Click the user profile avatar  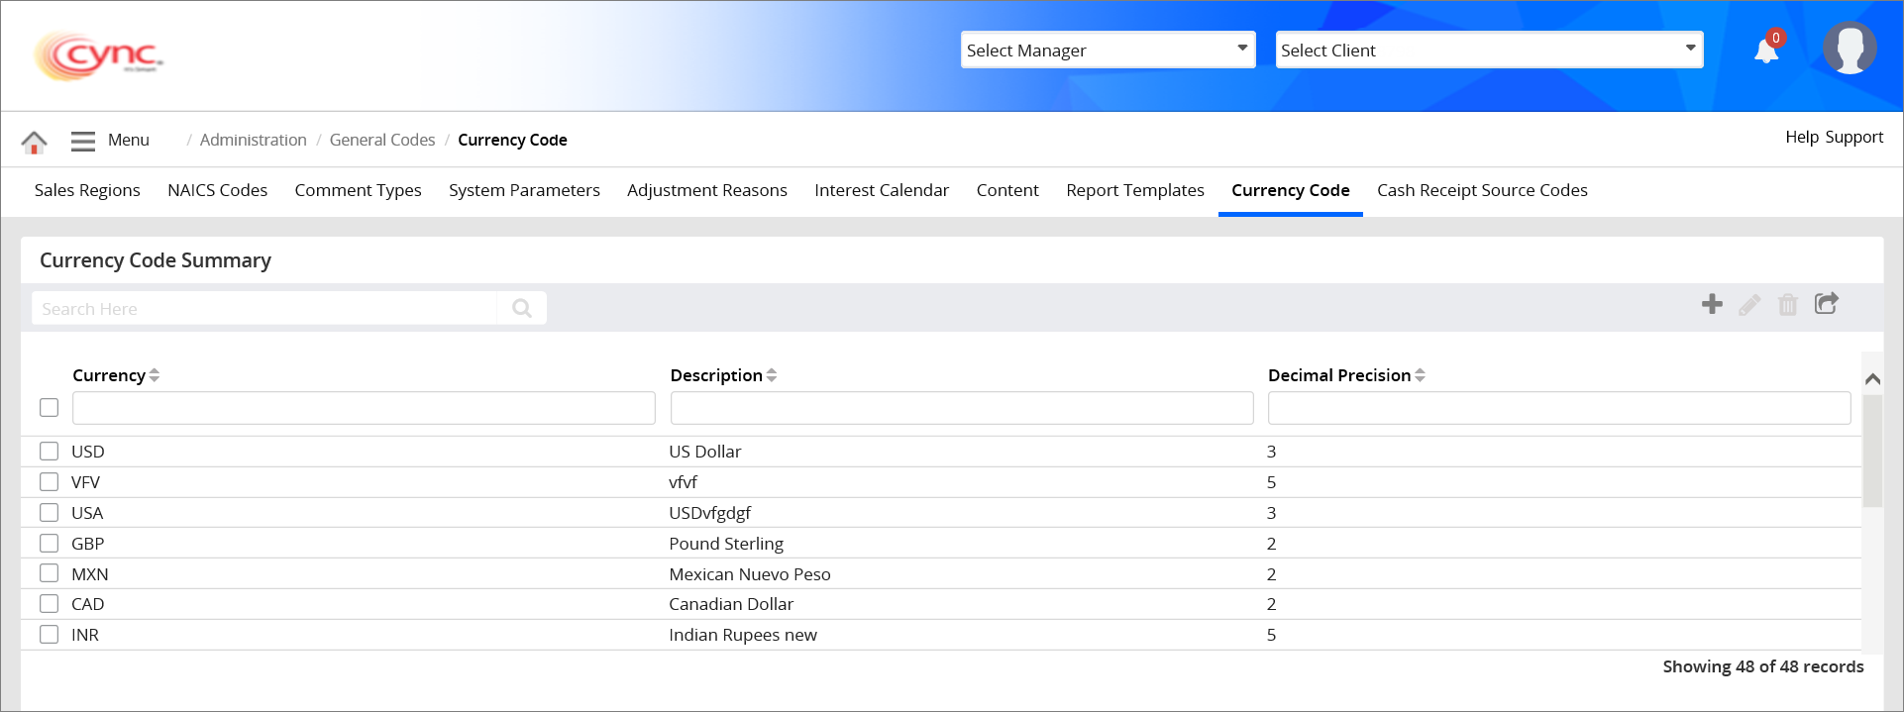pyautogui.click(x=1849, y=49)
